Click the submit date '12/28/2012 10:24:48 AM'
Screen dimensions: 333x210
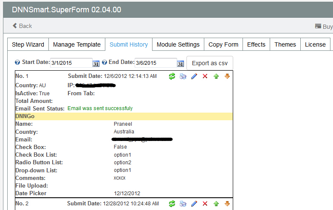click(x=131, y=204)
